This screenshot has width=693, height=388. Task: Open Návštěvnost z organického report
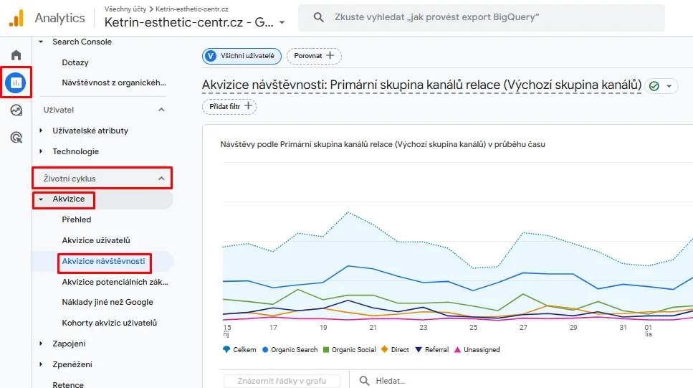point(114,82)
